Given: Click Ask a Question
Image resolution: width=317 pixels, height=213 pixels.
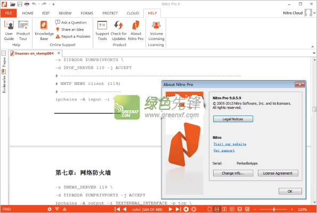Looking at the screenshot, I should [x=71, y=22].
